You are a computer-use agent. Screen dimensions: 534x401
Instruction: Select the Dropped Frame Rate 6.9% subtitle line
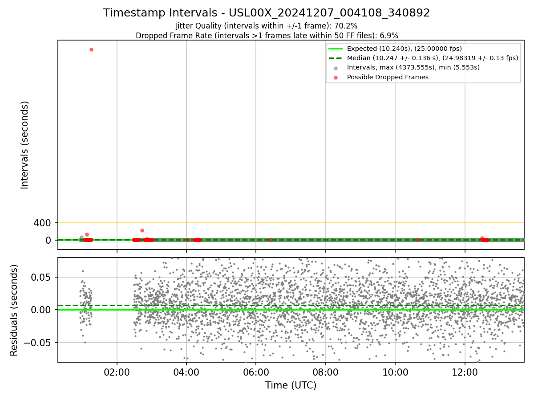(267, 35)
